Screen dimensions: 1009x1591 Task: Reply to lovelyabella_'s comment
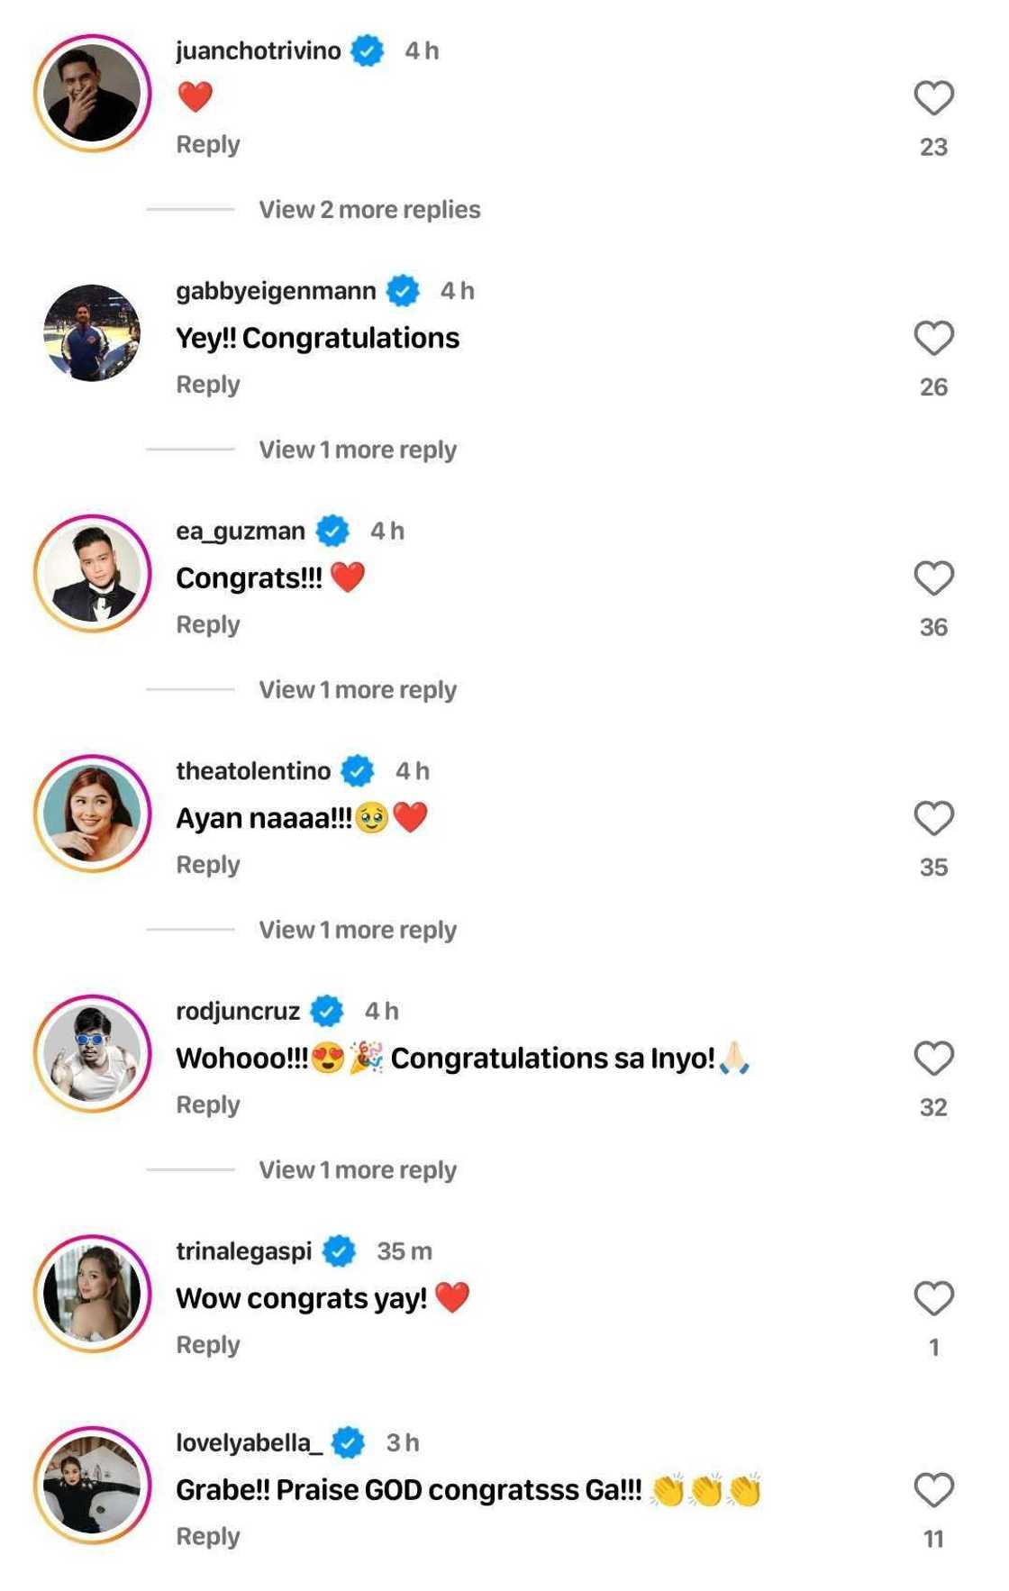pos(208,1537)
